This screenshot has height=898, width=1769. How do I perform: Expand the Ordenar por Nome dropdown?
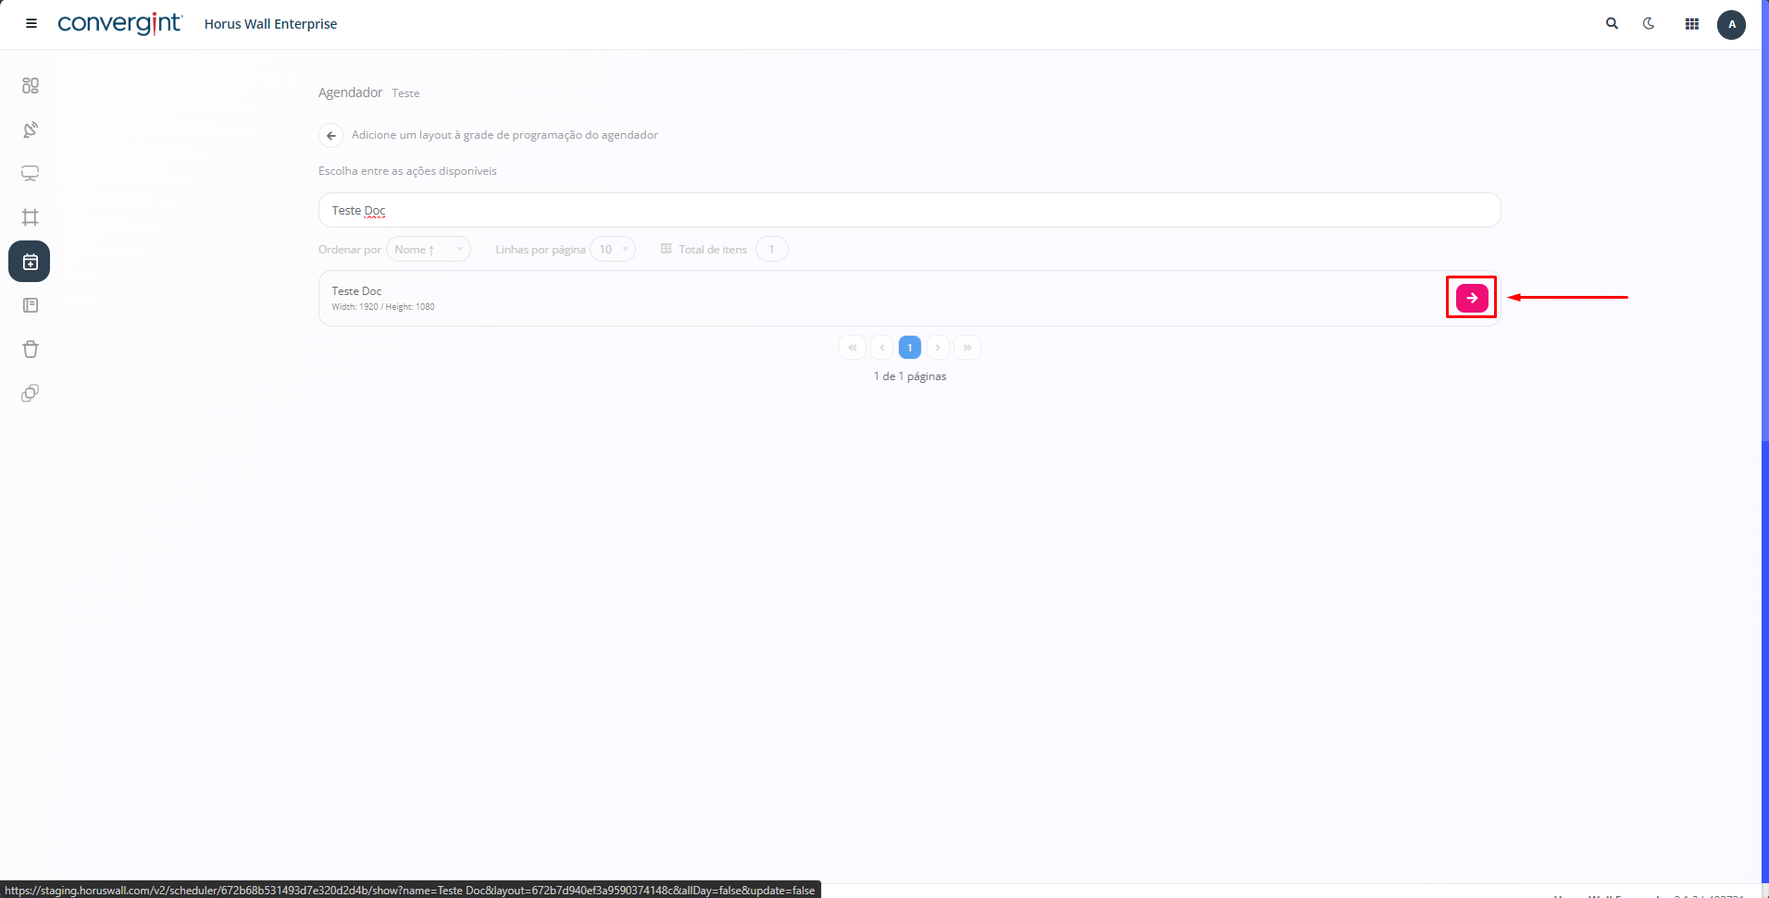click(429, 250)
